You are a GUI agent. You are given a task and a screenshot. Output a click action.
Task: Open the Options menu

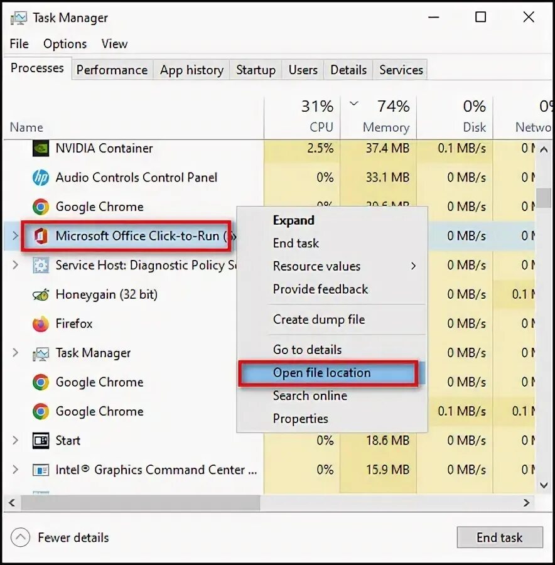point(65,44)
